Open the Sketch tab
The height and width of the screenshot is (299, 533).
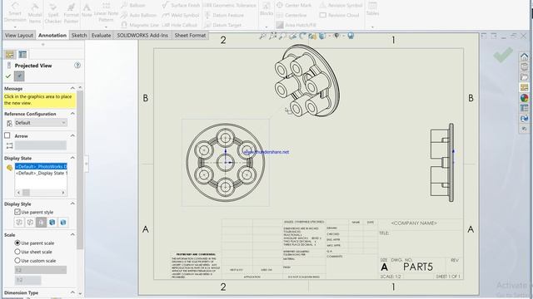pos(79,35)
